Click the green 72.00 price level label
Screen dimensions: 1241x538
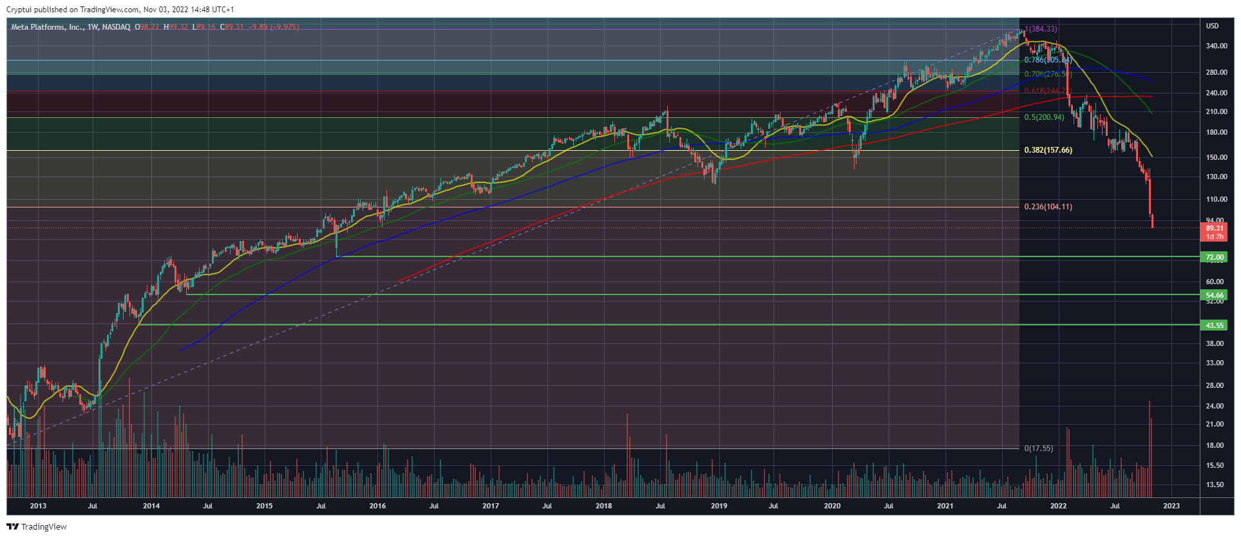[1215, 257]
